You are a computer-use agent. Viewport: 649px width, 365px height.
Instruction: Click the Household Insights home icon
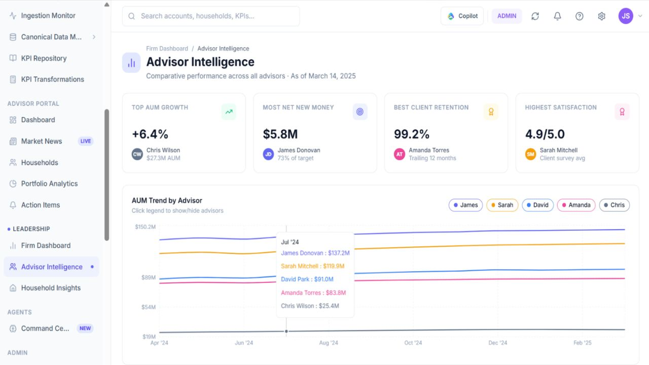[x=13, y=288]
